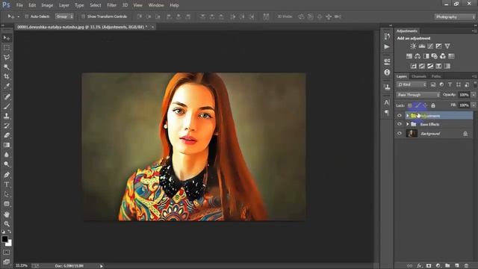Screen dimensions: 478x269
Task: Open the Actions panel play icon
Action: [x=387, y=46]
